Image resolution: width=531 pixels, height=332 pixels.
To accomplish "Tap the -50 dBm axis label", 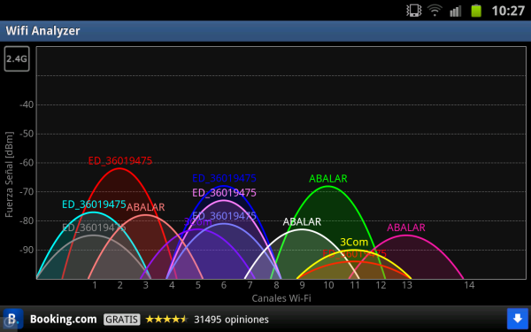I will click(27, 134).
